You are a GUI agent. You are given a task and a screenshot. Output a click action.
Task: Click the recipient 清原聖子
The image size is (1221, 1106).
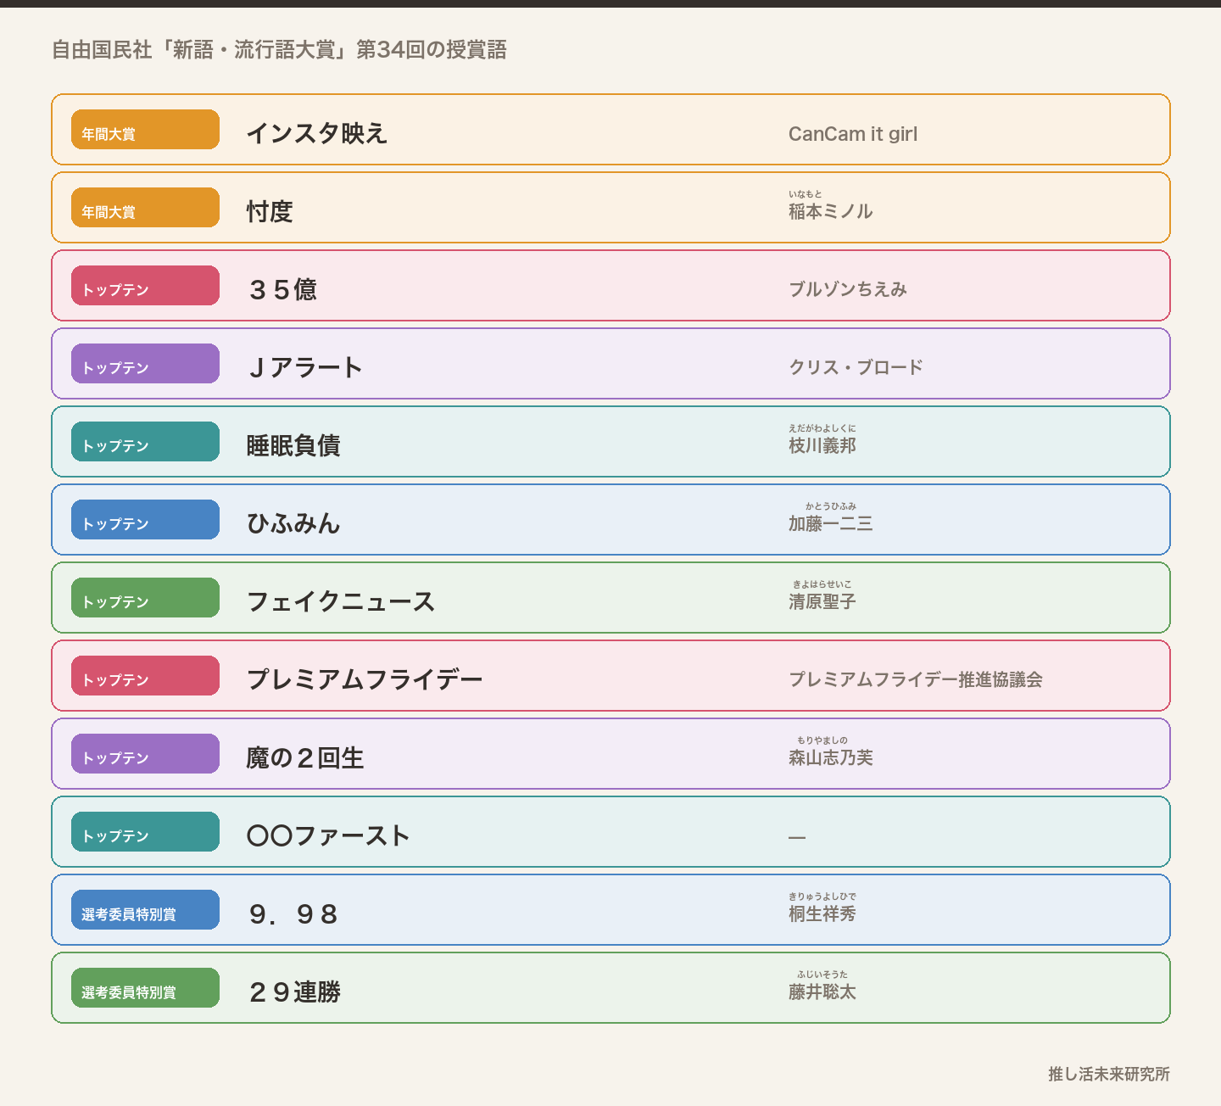pyautogui.click(x=822, y=601)
